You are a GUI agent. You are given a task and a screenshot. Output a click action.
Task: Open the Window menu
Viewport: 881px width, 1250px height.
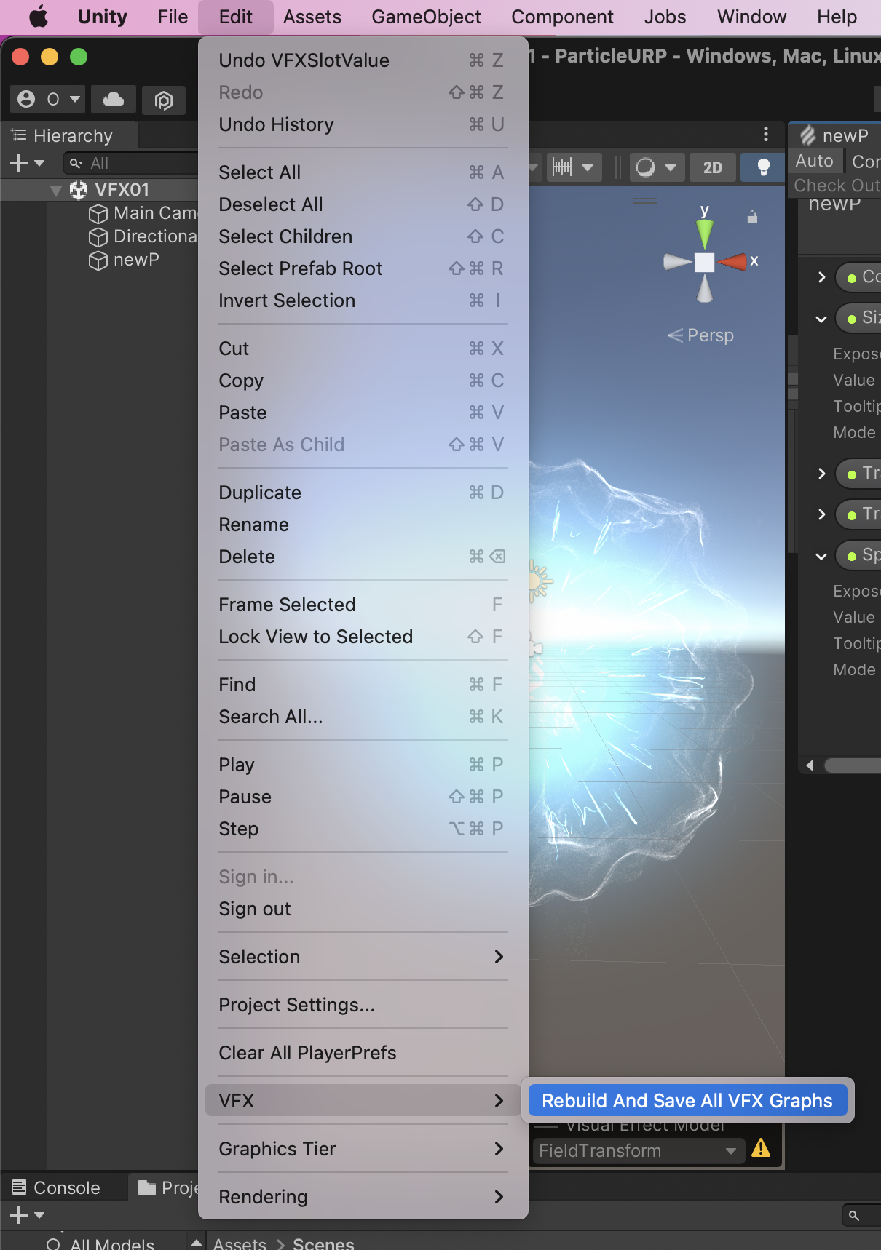[x=751, y=17]
